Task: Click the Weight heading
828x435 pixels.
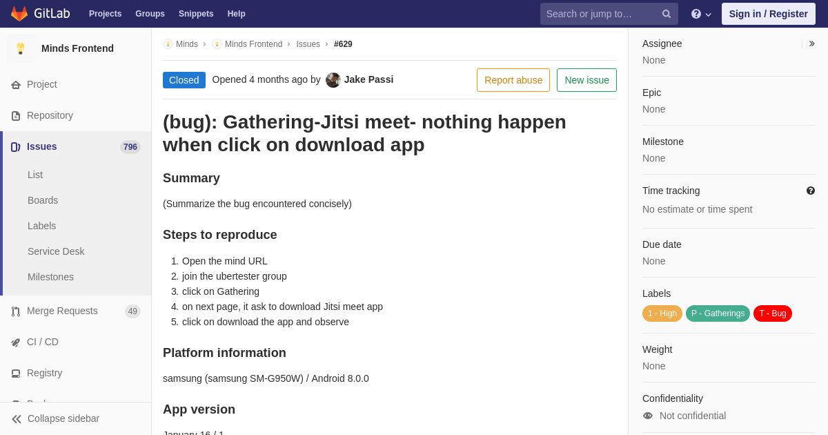Action: pyautogui.click(x=657, y=349)
